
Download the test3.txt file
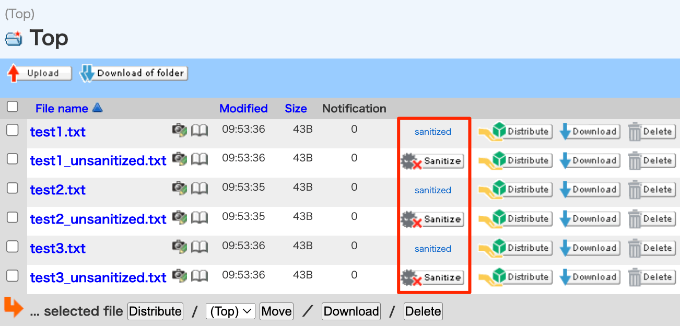590,249
